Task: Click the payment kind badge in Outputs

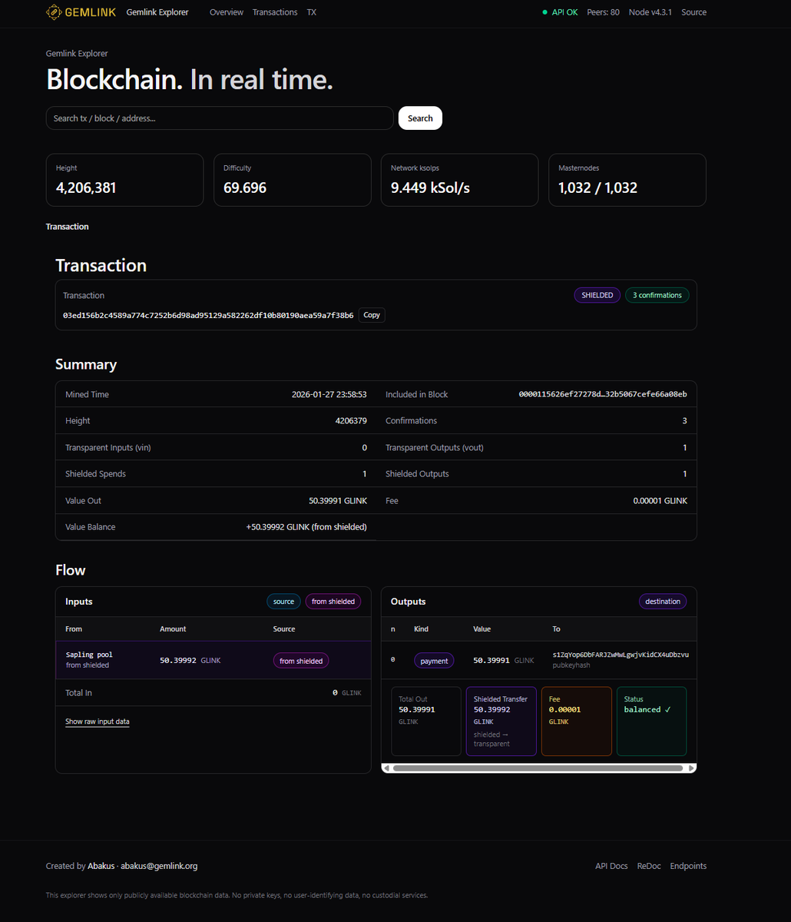Action: point(434,660)
